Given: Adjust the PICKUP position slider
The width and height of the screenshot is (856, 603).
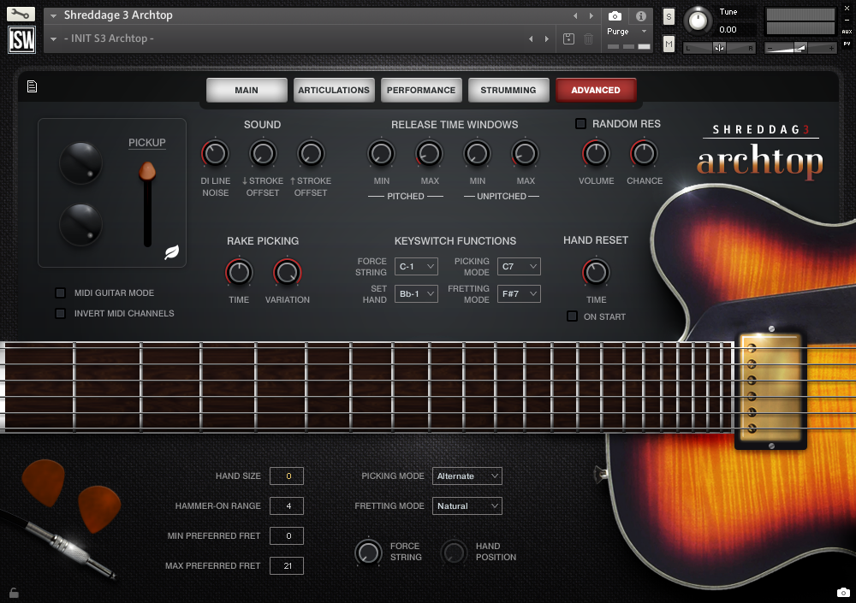Looking at the screenshot, I should click(x=147, y=171).
